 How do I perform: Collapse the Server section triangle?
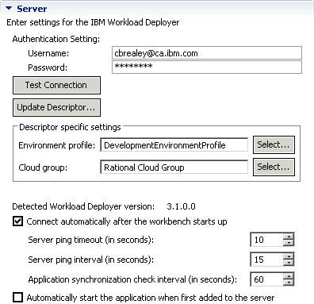click(x=9, y=9)
